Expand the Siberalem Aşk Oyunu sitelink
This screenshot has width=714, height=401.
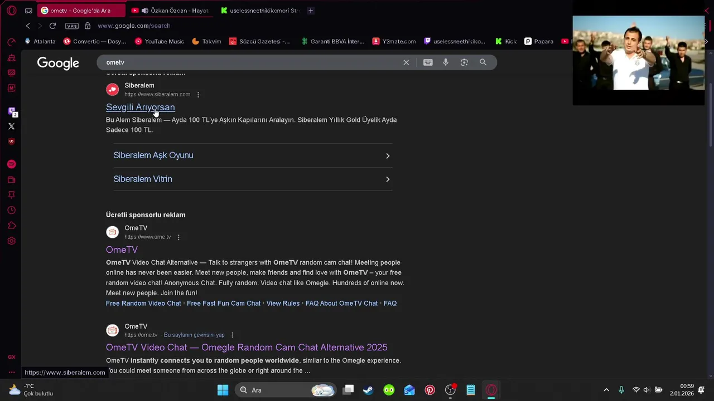pos(253,155)
